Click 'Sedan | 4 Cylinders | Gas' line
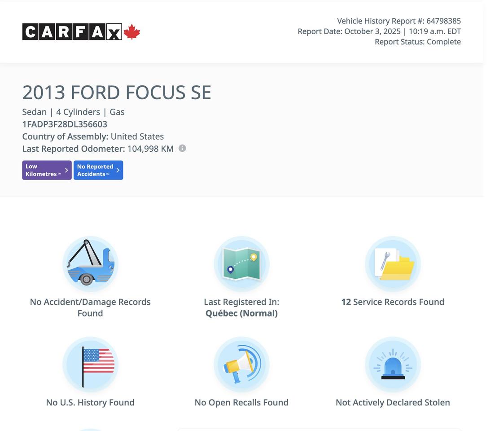 (x=73, y=112)
